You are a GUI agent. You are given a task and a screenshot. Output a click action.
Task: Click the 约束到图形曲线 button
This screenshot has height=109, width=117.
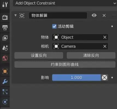[65, 64]
